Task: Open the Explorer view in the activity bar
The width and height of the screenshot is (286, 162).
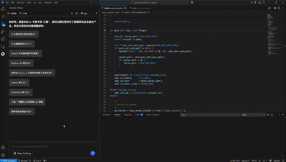Action: (3, 9)
